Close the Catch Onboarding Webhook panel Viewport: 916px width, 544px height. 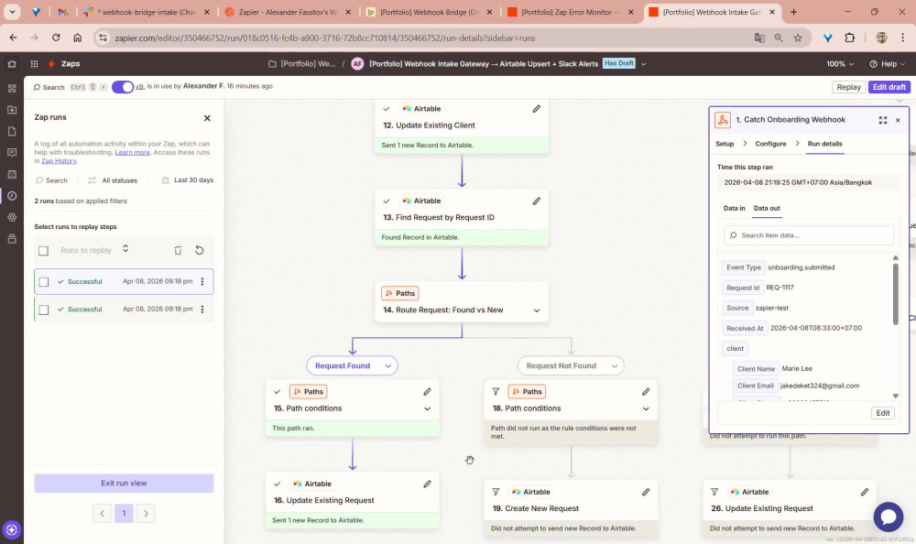click(898, 120)
